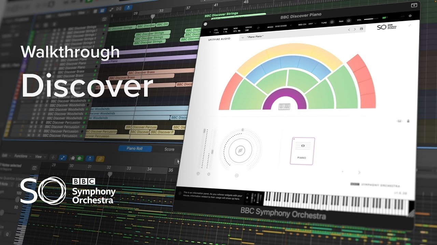The height and width of the screenshot is (245, 437).
Task: Go to the next preset arrow
Action: pos(355,29)
